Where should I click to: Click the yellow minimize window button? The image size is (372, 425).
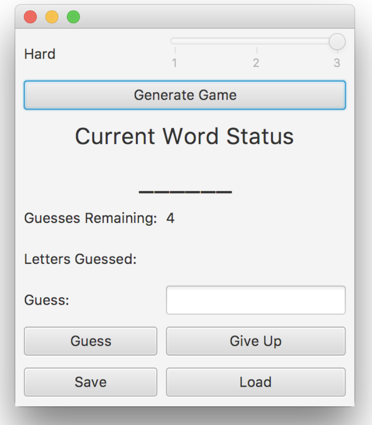(52, 17)
